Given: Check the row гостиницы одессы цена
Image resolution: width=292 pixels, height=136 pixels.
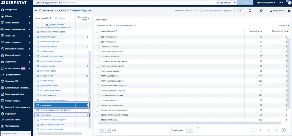Looking at the screenshot, I should pos(97,95).
